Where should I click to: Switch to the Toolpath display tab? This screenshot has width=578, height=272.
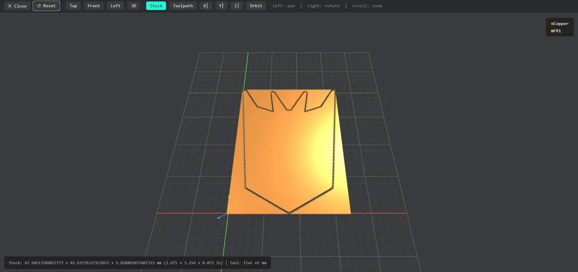point(183,6)
